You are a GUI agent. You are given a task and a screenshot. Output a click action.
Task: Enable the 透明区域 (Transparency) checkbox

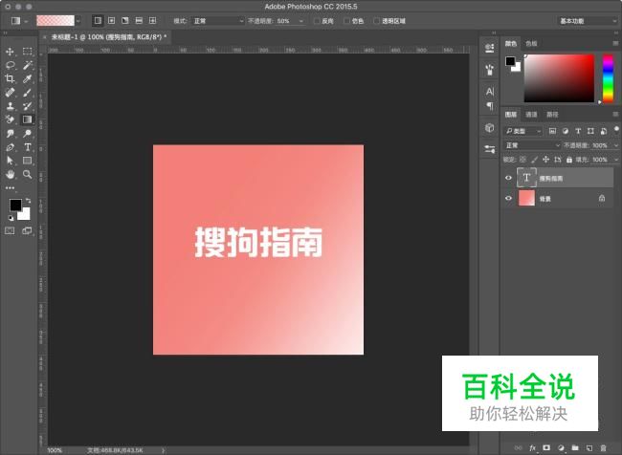click(x=377, y=21)
